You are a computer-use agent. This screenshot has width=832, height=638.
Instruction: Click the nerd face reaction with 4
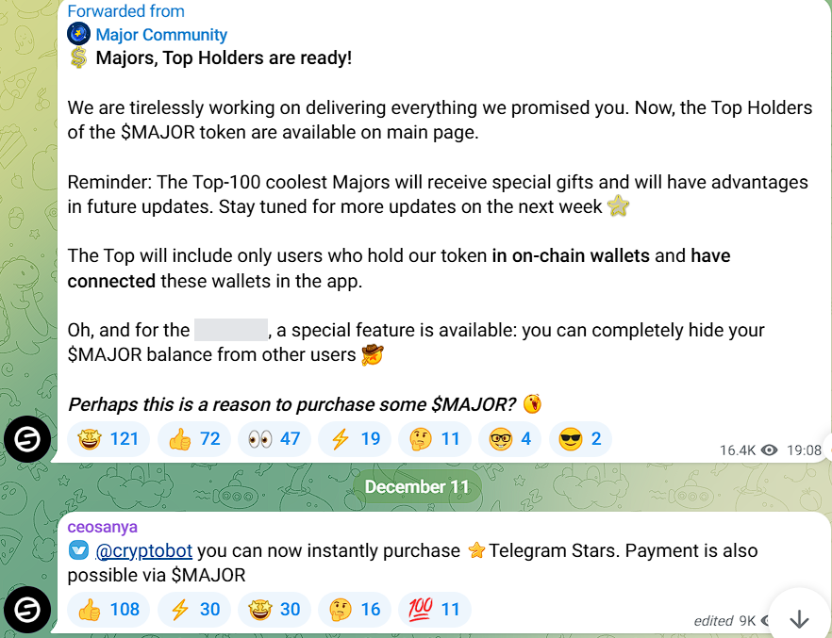[x=510, y=439]
